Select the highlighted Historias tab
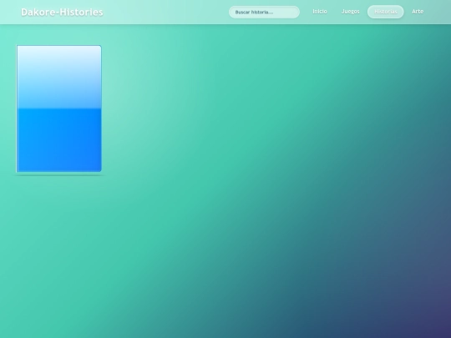Viewport: 451px width, 338px height. click(x=385, y=12)
